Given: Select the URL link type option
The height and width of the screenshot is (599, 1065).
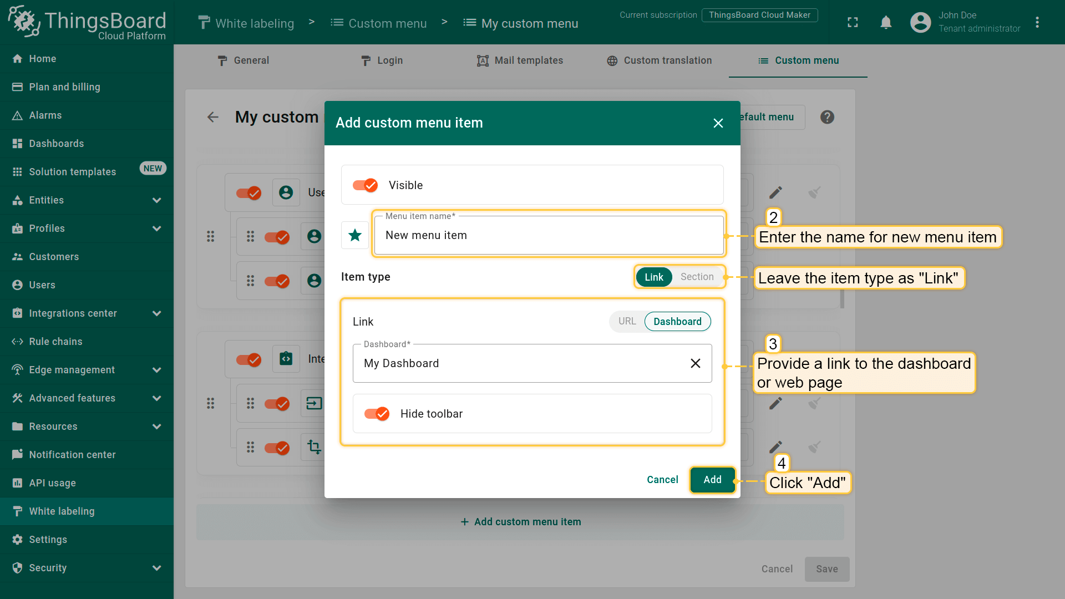Looking at the screenshot, I should (x=627, y=321).
